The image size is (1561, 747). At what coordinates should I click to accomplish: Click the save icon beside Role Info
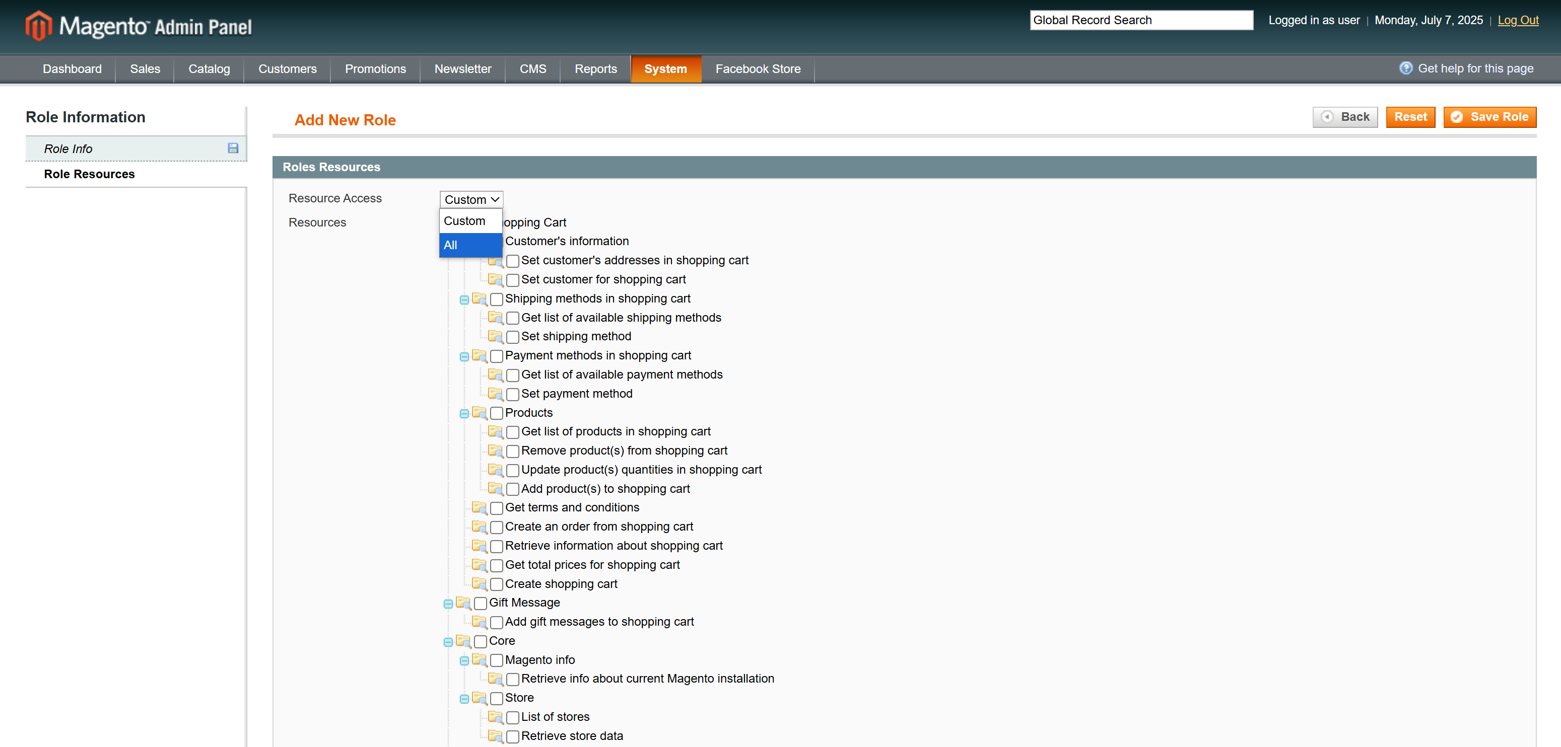(x=233, y=148)
